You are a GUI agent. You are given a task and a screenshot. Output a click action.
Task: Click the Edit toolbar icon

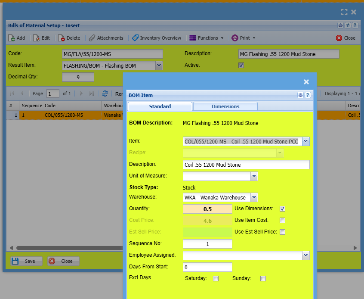[37, 38]
